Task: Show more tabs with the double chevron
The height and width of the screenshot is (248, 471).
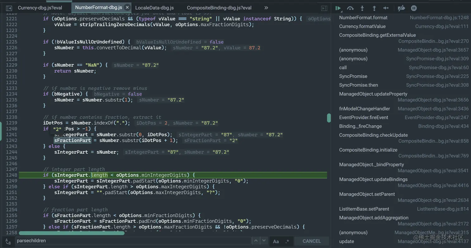Action: click(x=266, y=8)
